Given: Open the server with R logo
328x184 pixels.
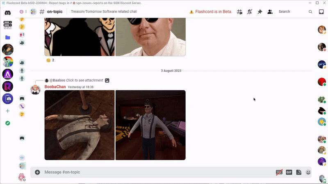Looking at the screenshot, I should 8,86.
